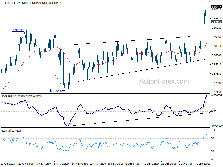Click the 8 Dec 04:00 time label
Image resolution: width=223 pixels, height=167 pixels.
tap(132, 164)
